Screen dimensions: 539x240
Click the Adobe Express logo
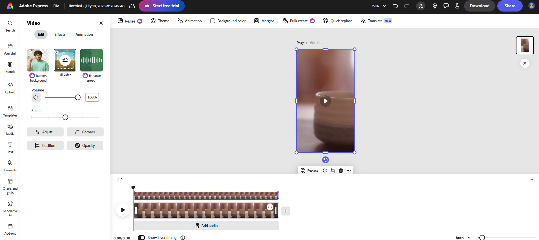[10, 6]
